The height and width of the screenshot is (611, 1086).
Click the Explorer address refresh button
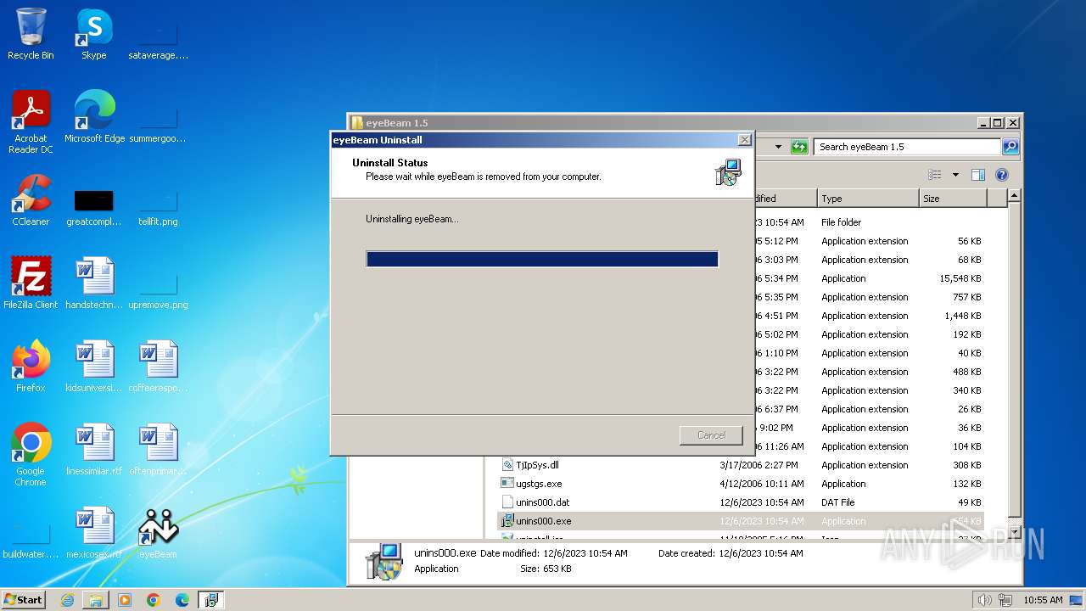pos(799,147)
